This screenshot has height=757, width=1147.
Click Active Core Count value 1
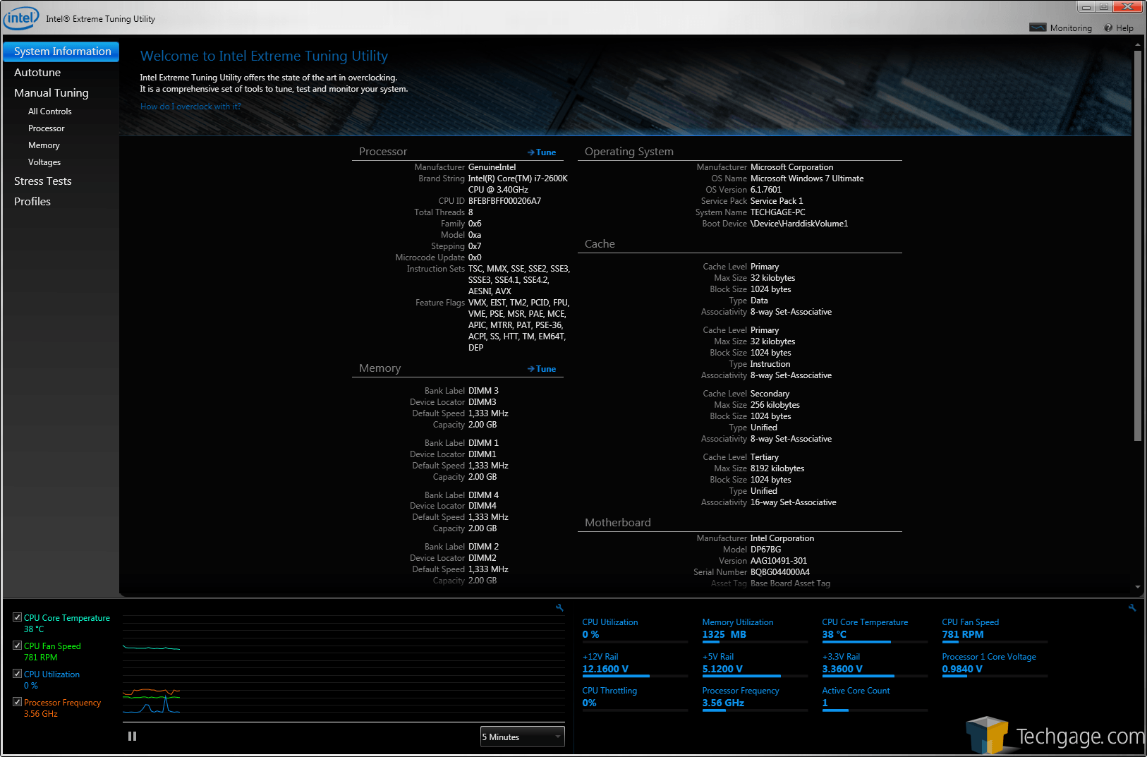tap(825, 703)
